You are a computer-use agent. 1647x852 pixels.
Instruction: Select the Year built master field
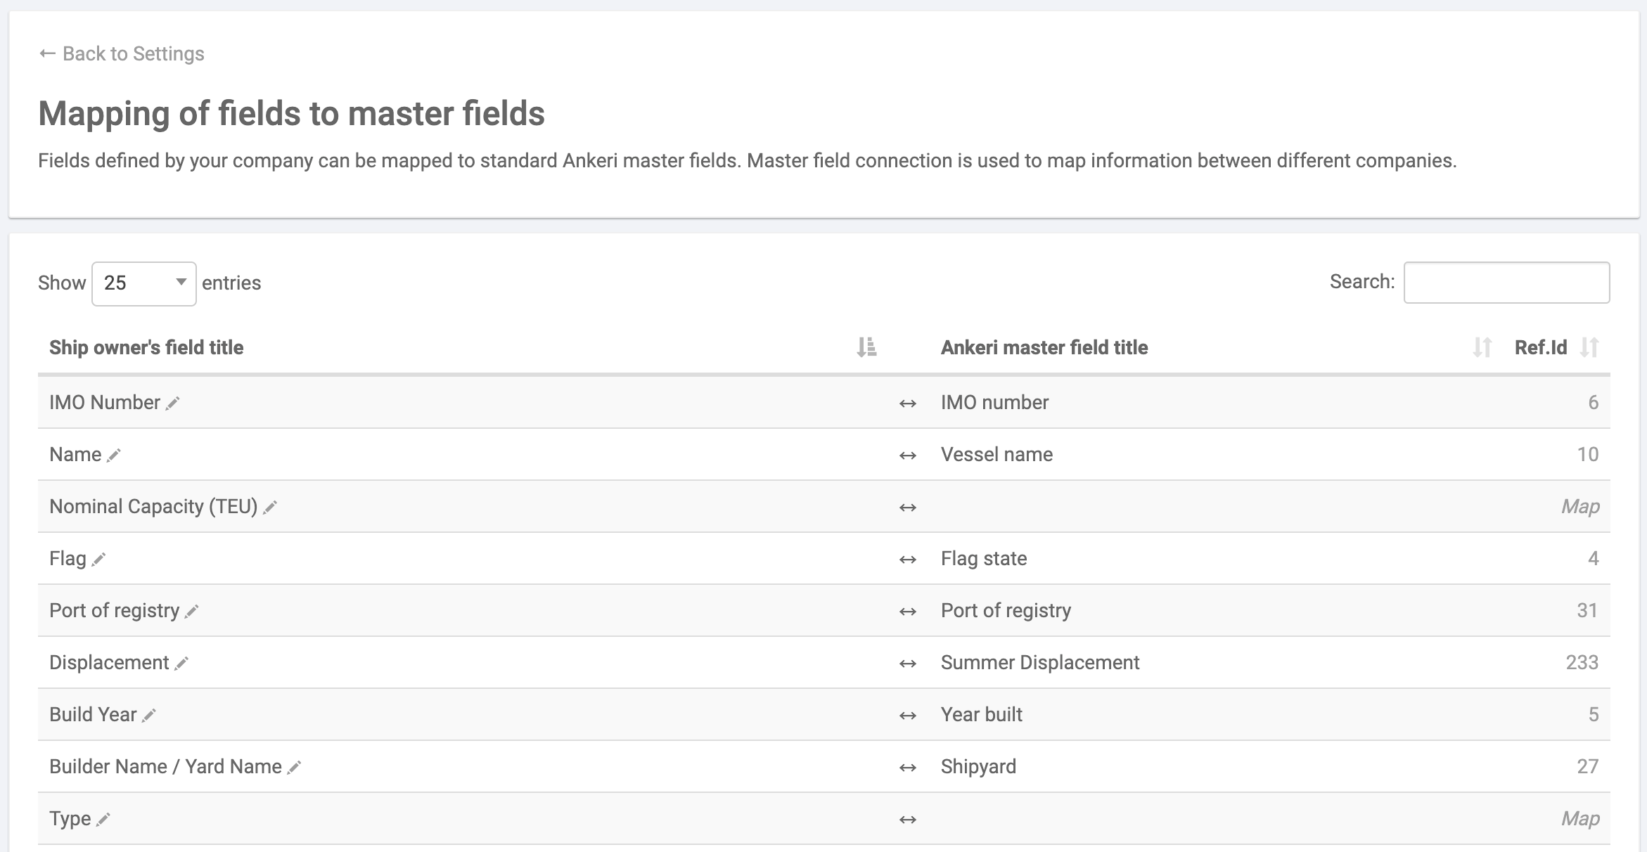tap(982, 714)
